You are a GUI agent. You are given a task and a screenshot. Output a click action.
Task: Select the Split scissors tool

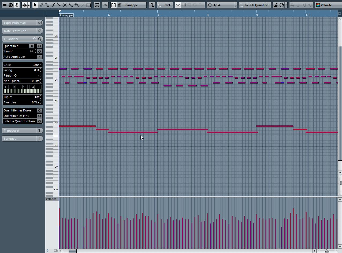point(59,5)
